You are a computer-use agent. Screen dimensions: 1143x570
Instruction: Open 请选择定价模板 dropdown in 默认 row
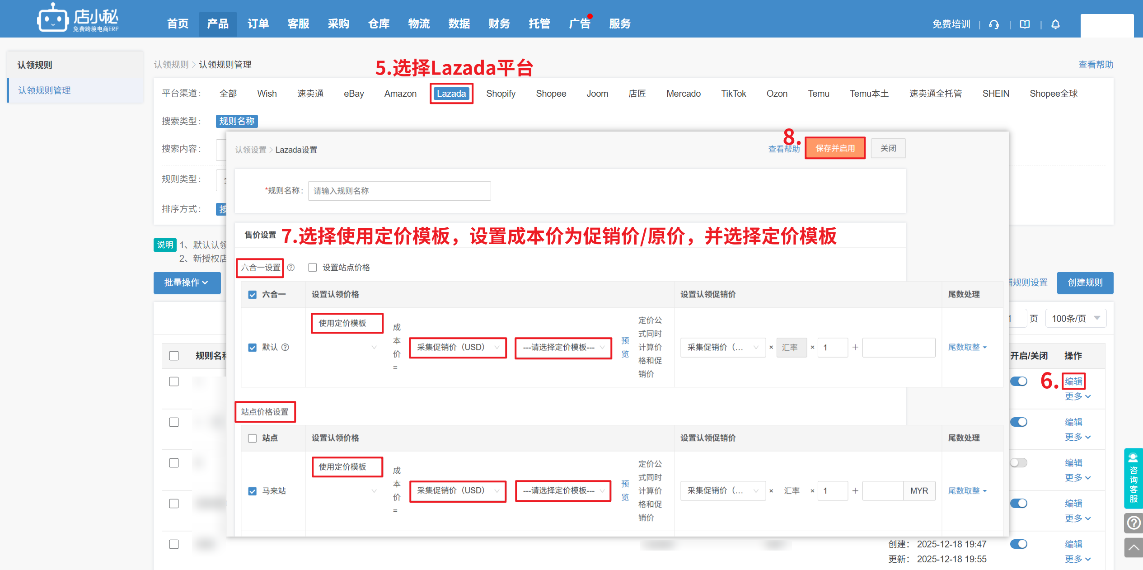[563, 347]
